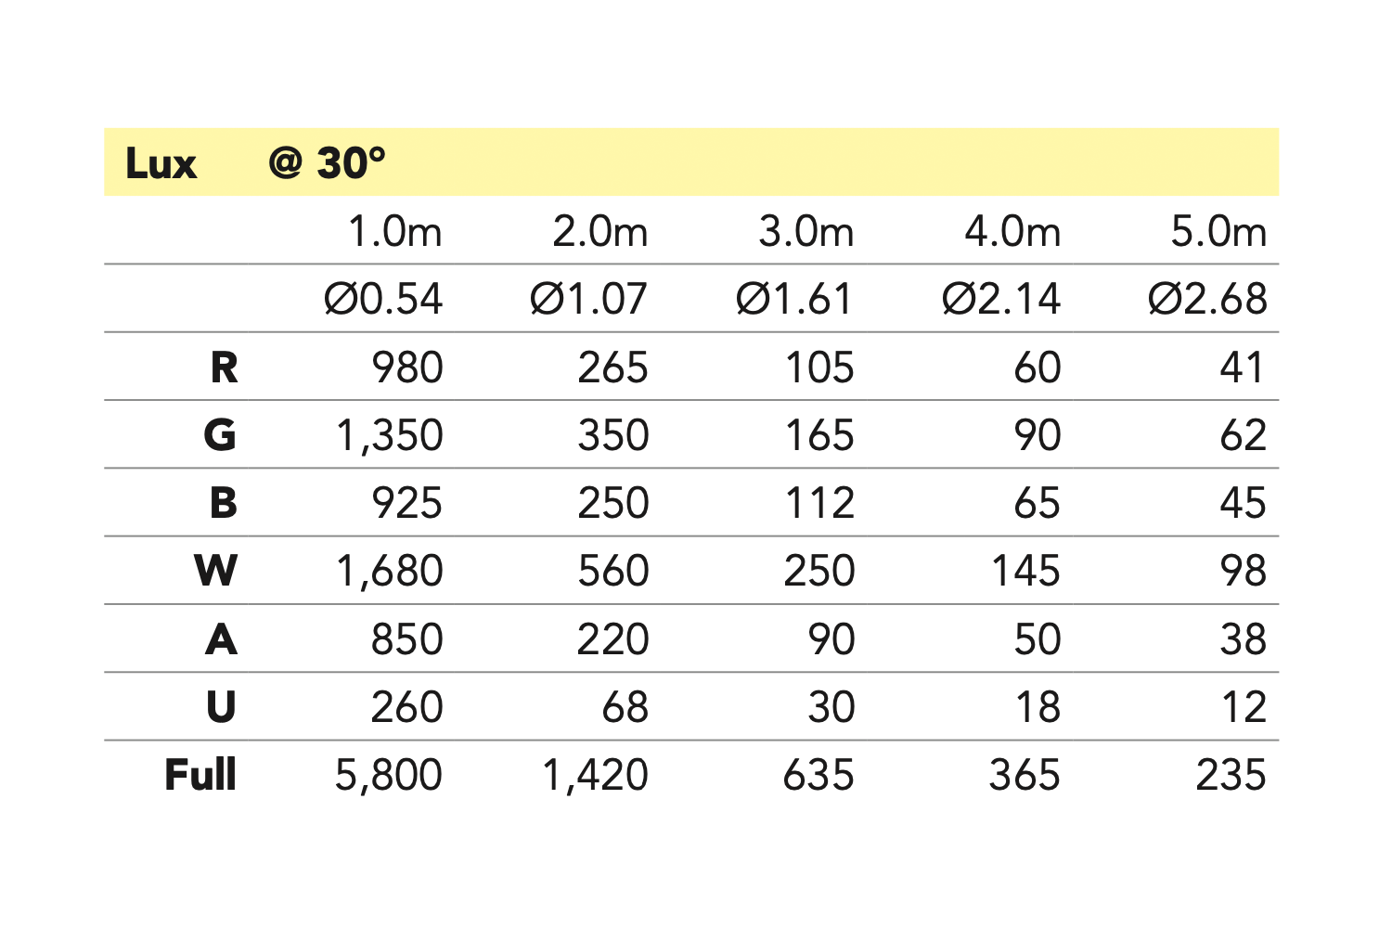Click the 112 value in B row

pyautogui.click(x=819, y=503)
